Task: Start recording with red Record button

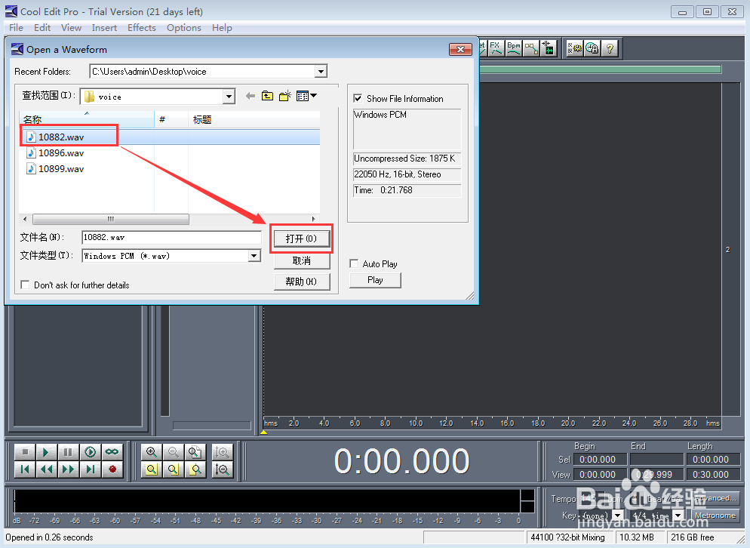Action: tap(112, 469)
